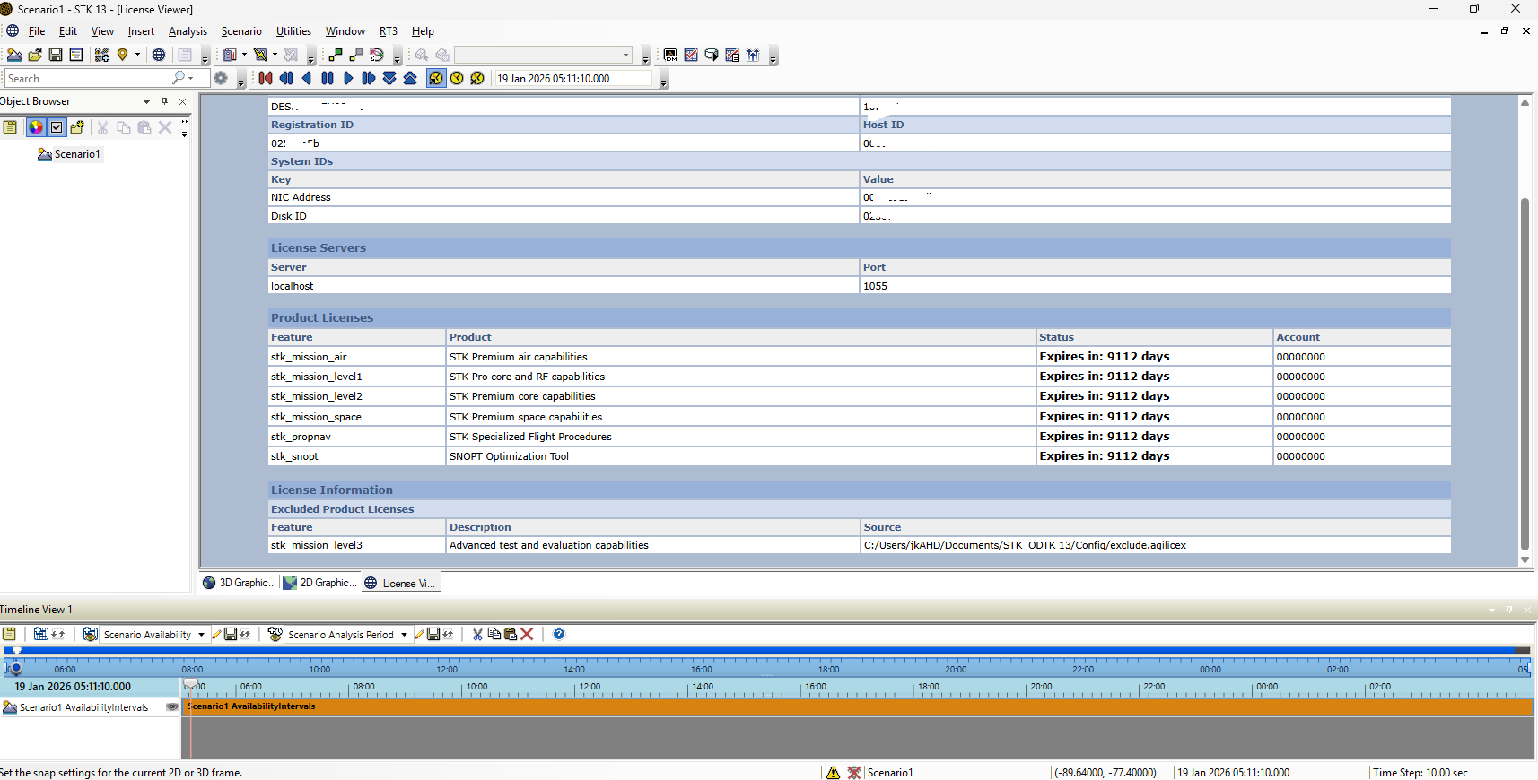The height and width of the screenshot is (780, 1538).
Task: Click the red delete X in Timeline toolbar
Action: point(527,635)
